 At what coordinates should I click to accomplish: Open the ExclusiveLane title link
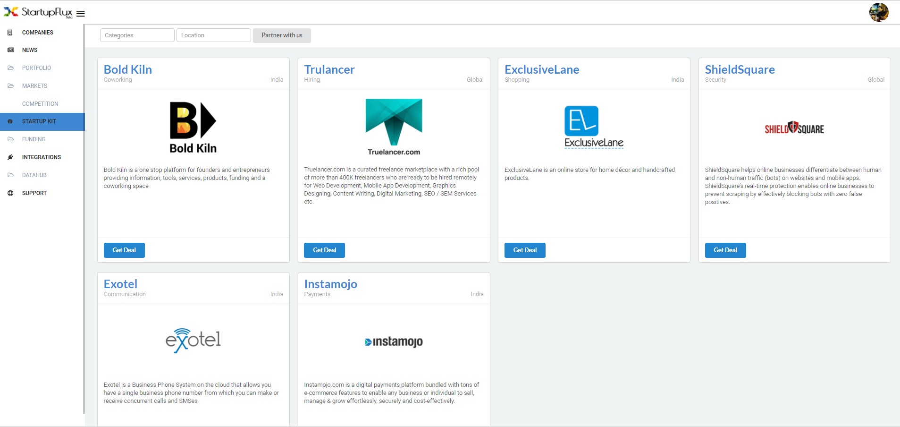542,69
